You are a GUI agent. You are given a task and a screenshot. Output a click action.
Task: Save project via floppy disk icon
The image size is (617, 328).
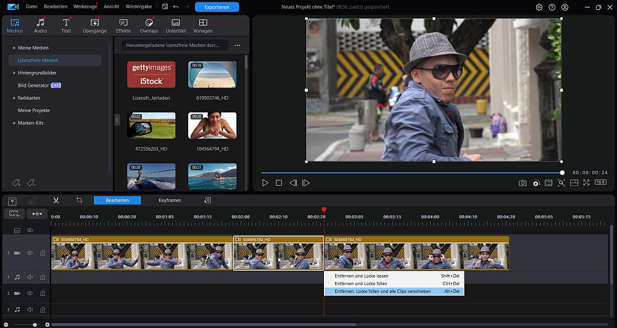(x=164, y=7)
